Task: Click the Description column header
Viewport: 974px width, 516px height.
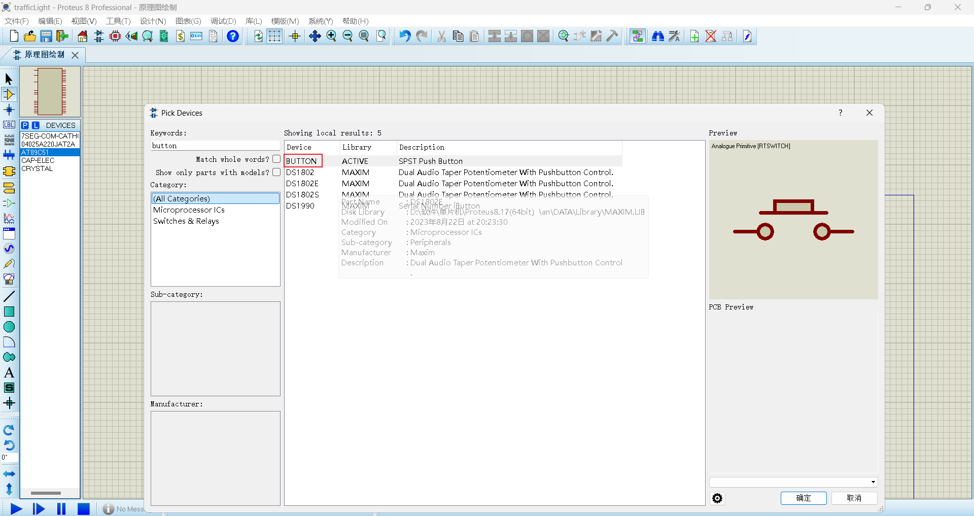Action: [x=509, y=147]
